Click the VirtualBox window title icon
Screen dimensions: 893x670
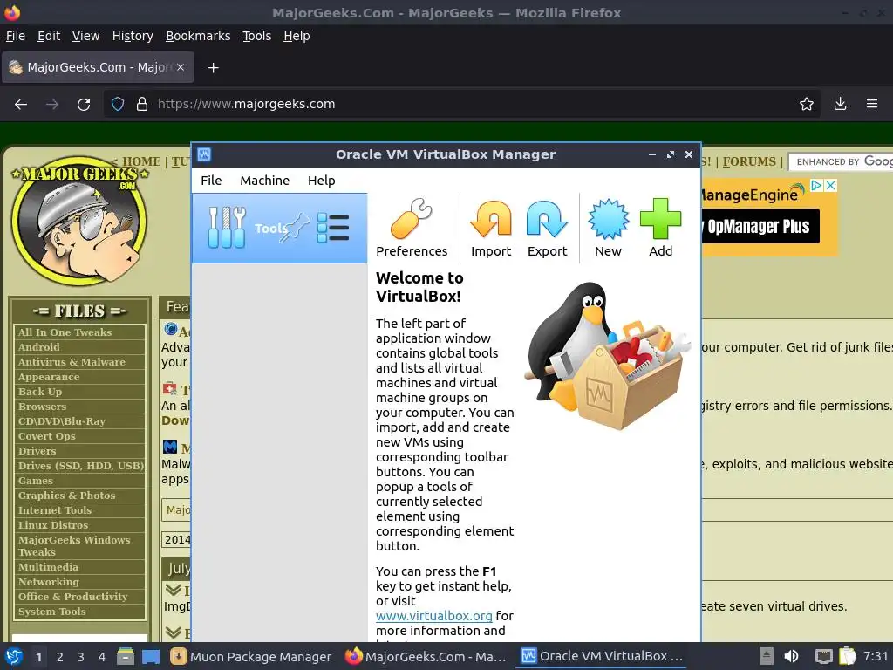coord(204,154)
